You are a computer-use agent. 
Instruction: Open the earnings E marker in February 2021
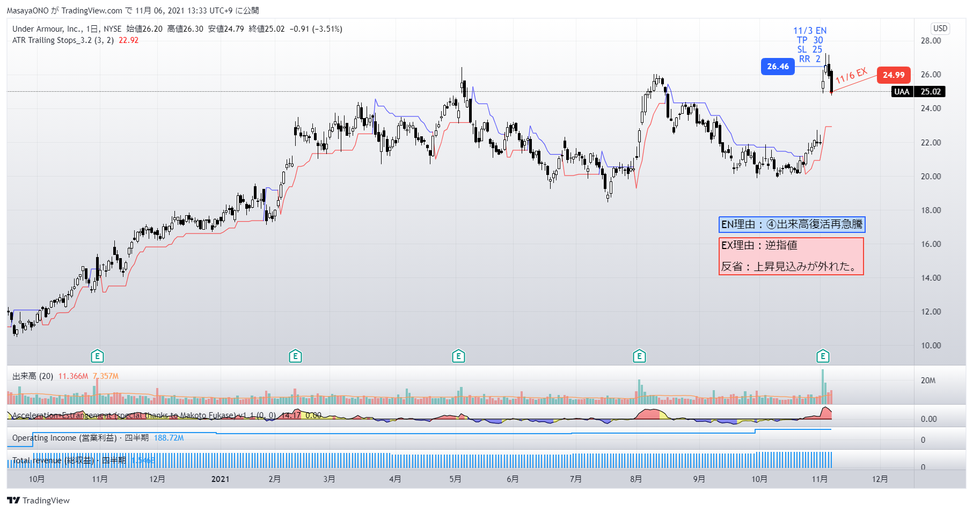click(295, 356)
